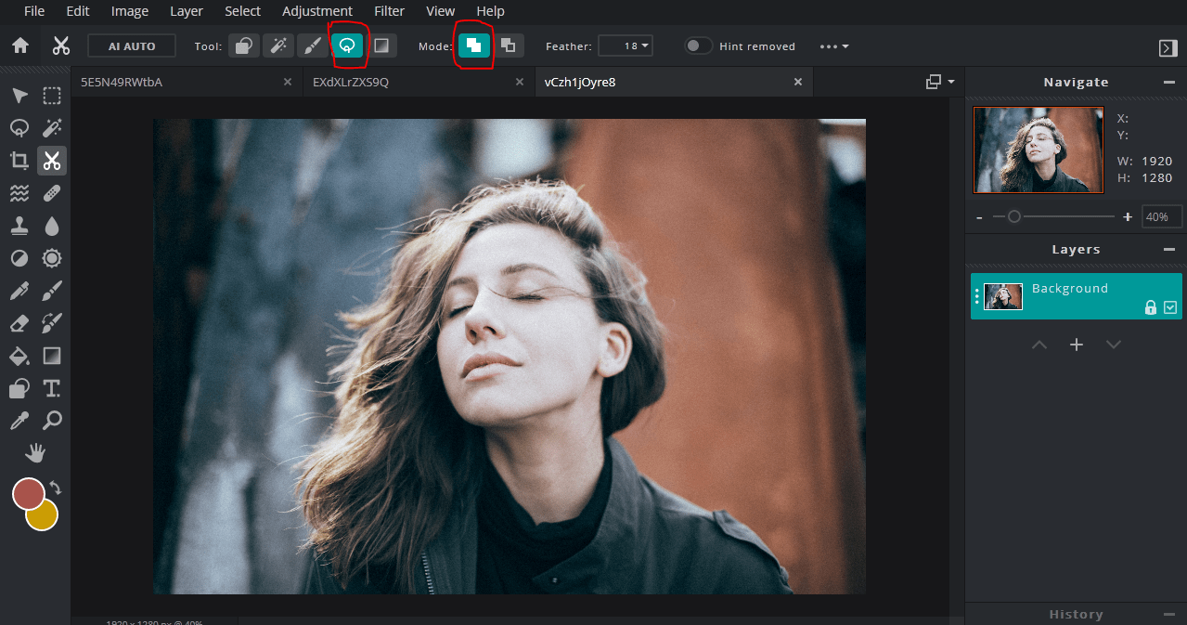Select the Zoom tool

pos(52,420)
